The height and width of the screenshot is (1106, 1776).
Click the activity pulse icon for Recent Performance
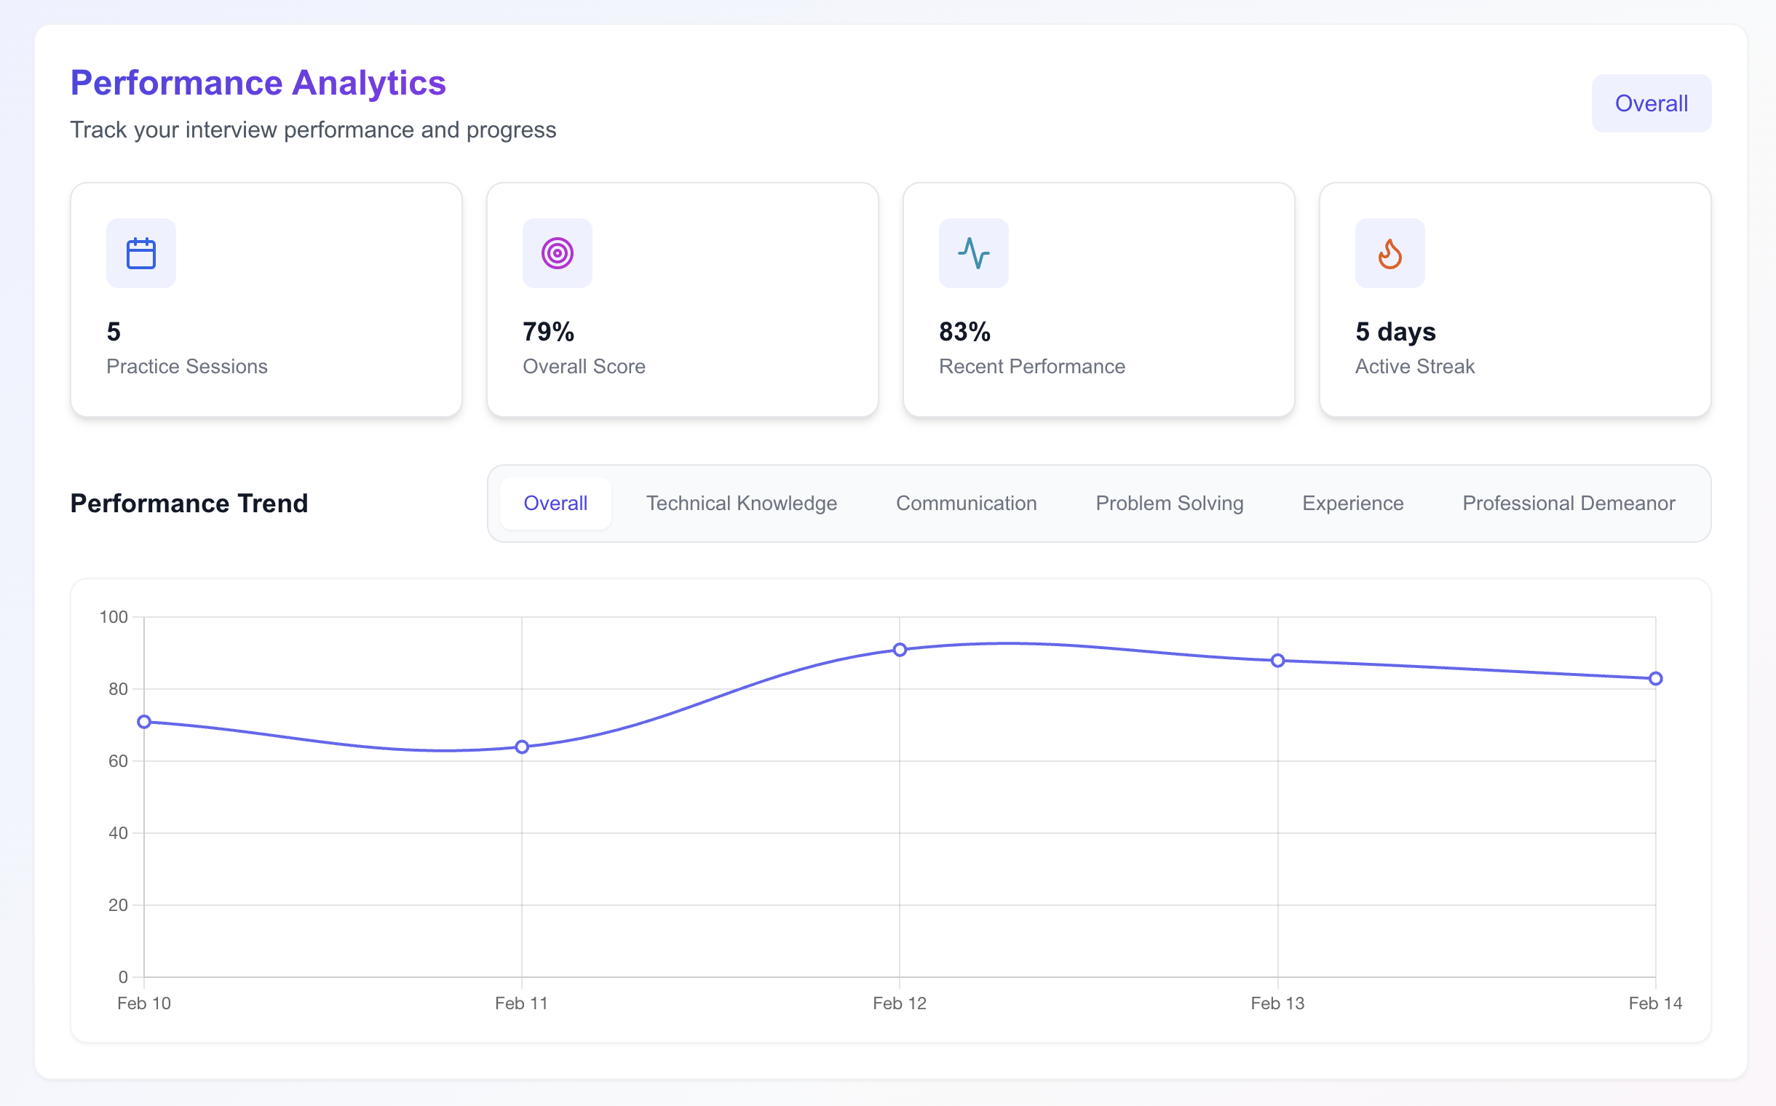tap(973, 253)
